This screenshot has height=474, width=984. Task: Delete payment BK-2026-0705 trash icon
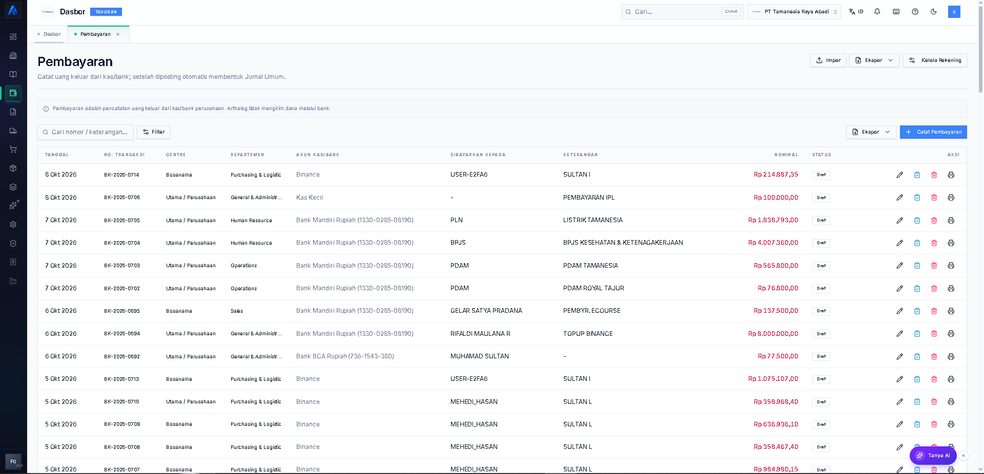coord(934,221)
